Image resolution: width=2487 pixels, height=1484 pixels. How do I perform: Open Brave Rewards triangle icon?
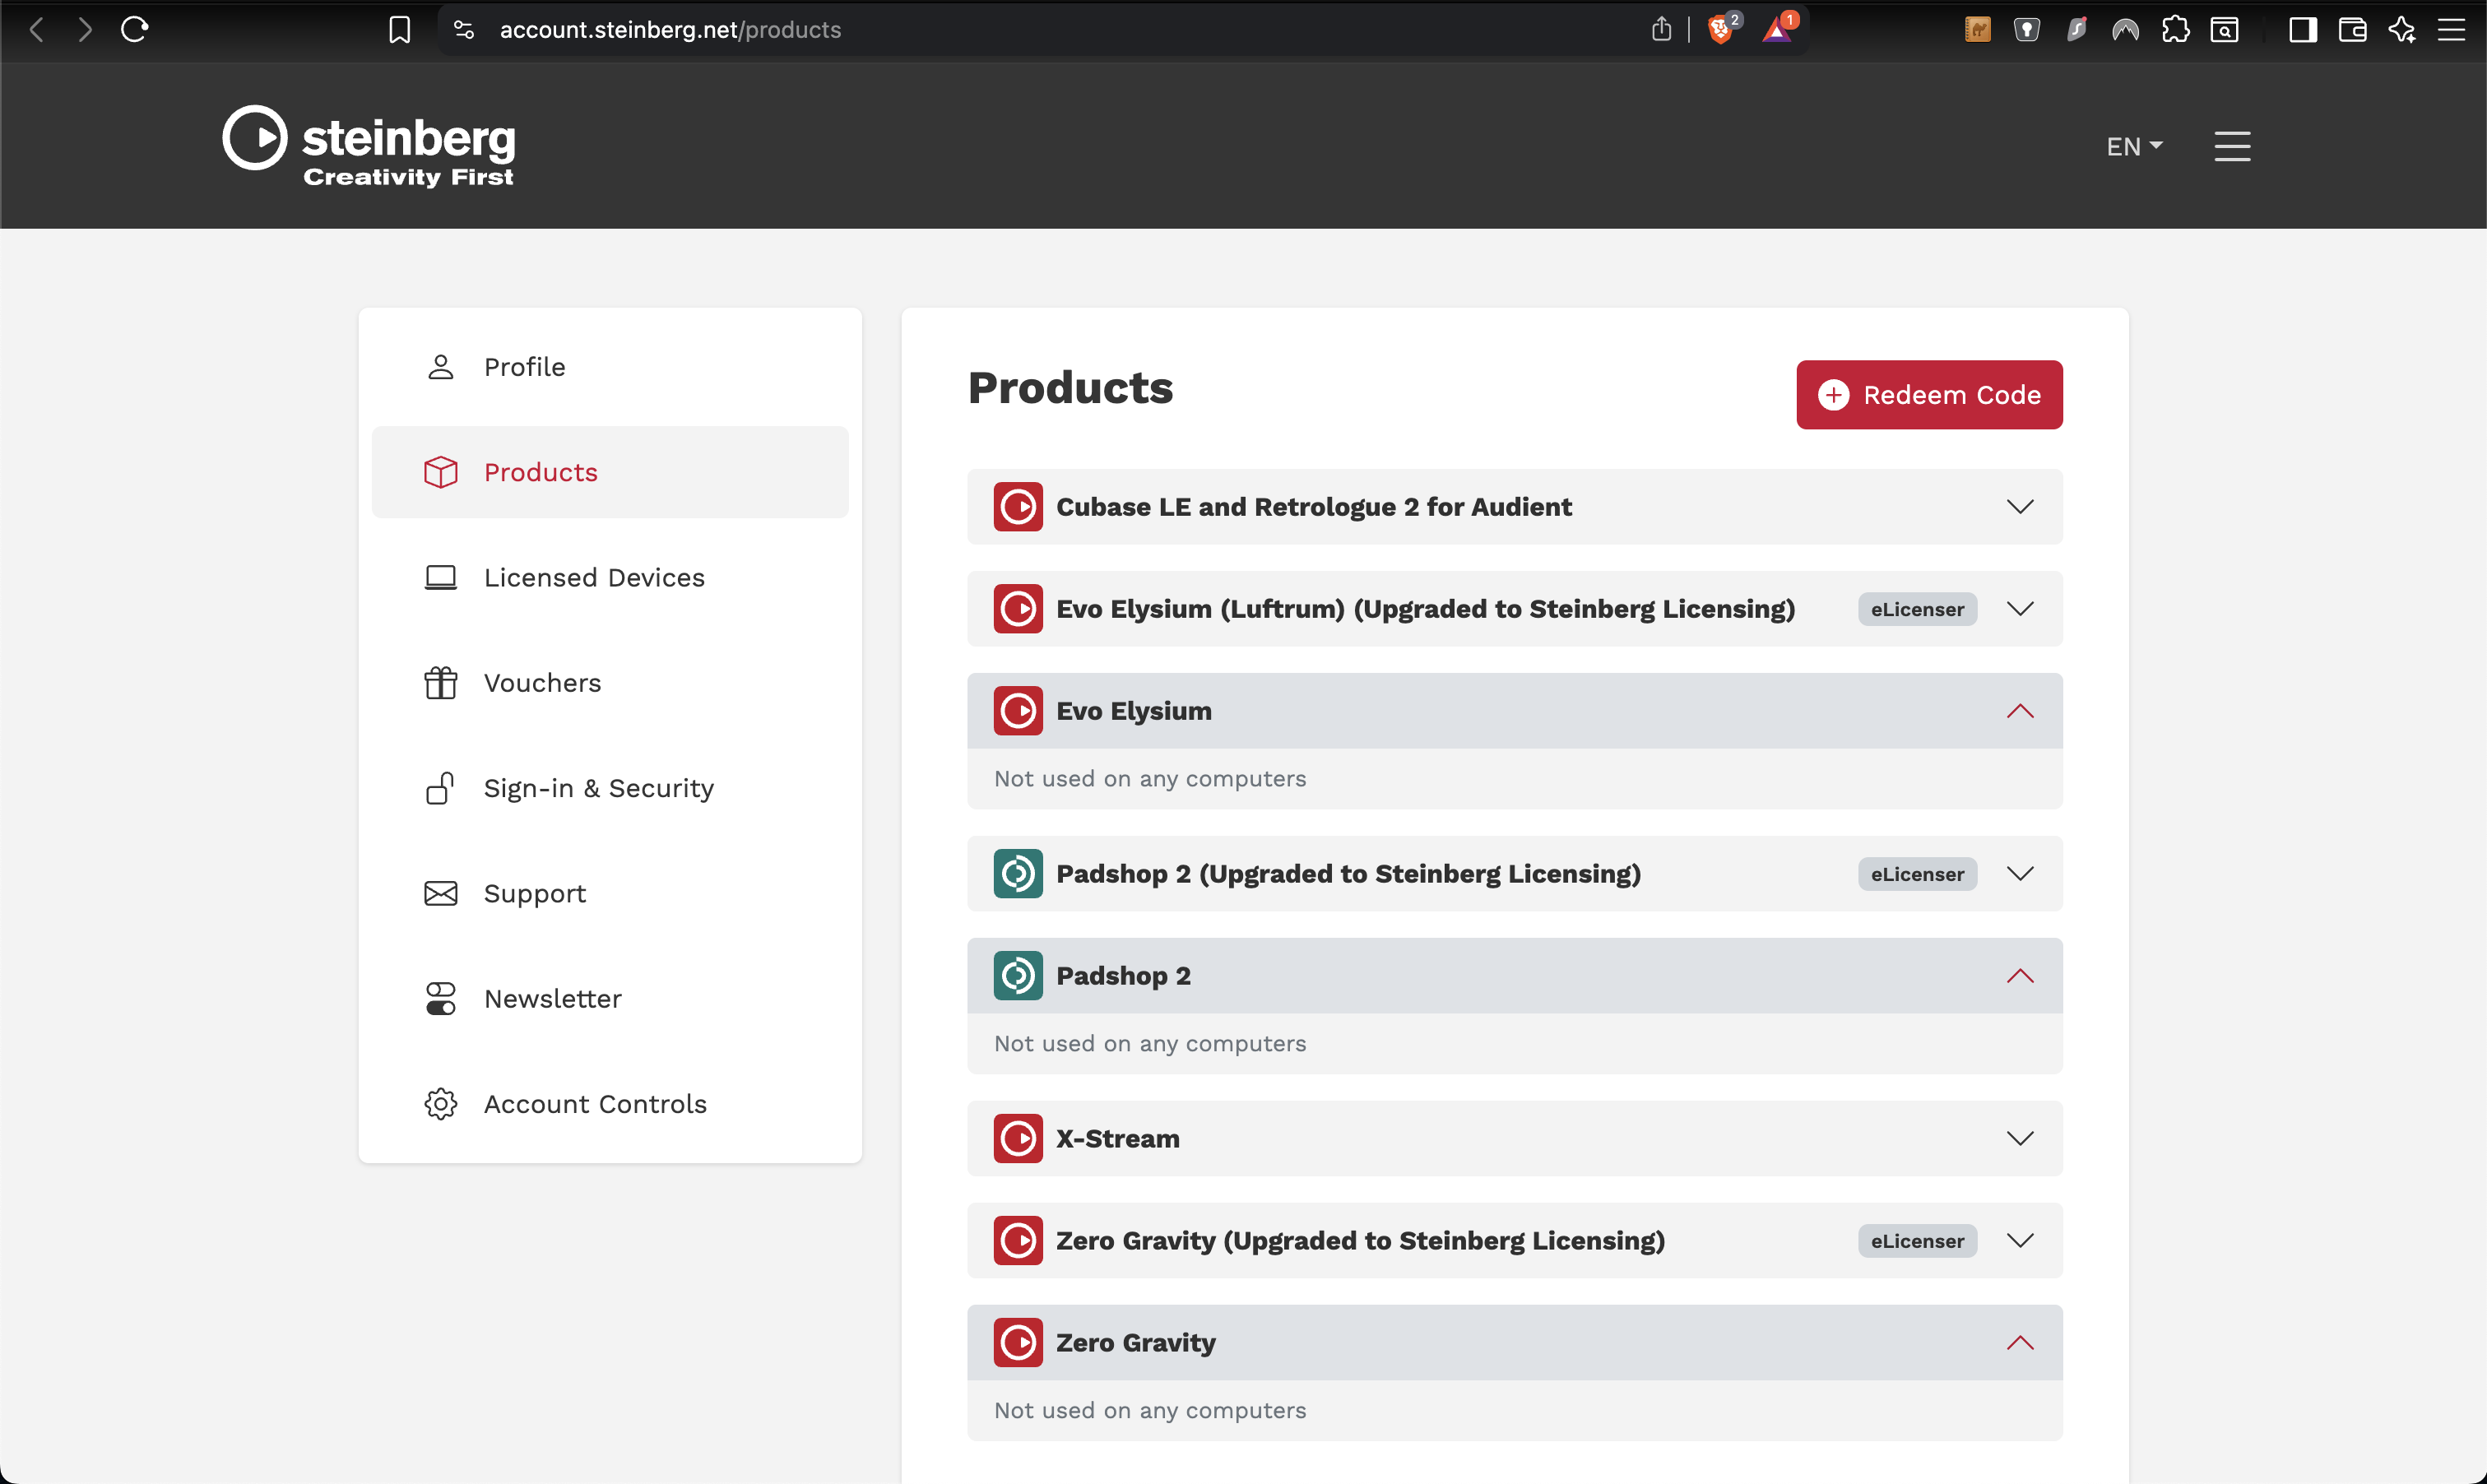point(1779,30)
